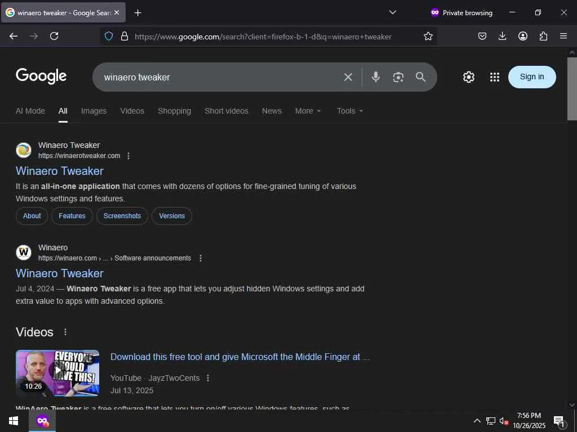577x432 pixels.
Task: Show site security padlock info
Action: tap(125, 36)
